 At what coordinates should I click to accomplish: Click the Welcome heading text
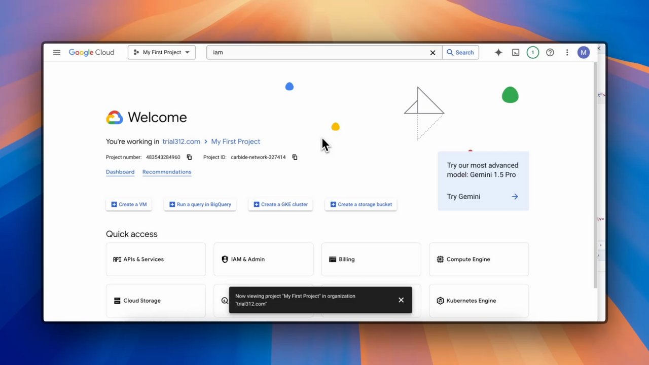(157, 118)
